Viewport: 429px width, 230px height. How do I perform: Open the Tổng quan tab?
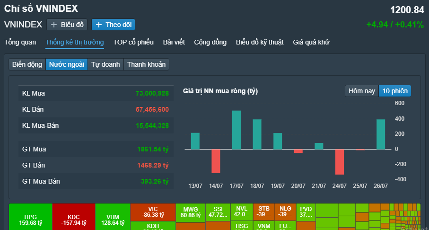(x=20, y=43)
